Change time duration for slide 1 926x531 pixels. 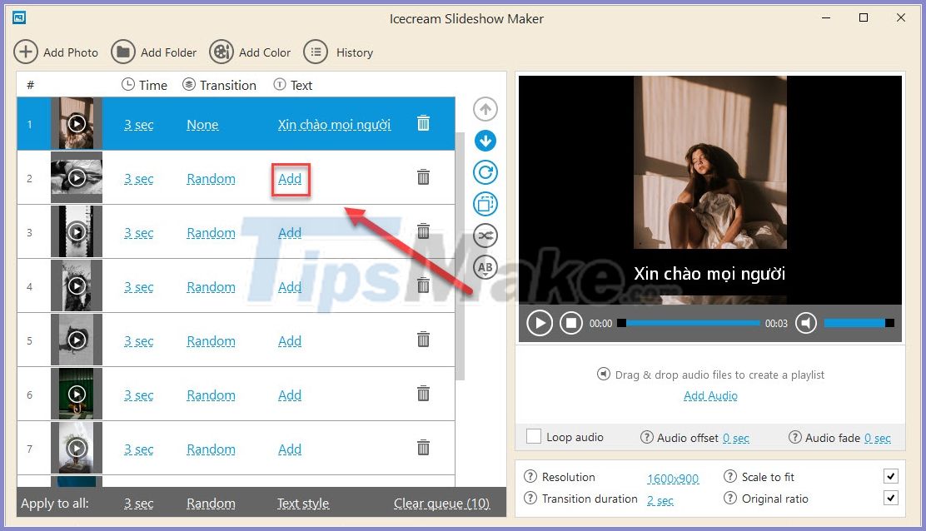(x=138, y=124)
